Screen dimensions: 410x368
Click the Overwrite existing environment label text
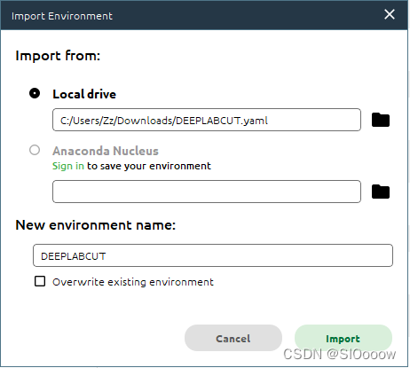pyautogui.click(x=133, y=282)
